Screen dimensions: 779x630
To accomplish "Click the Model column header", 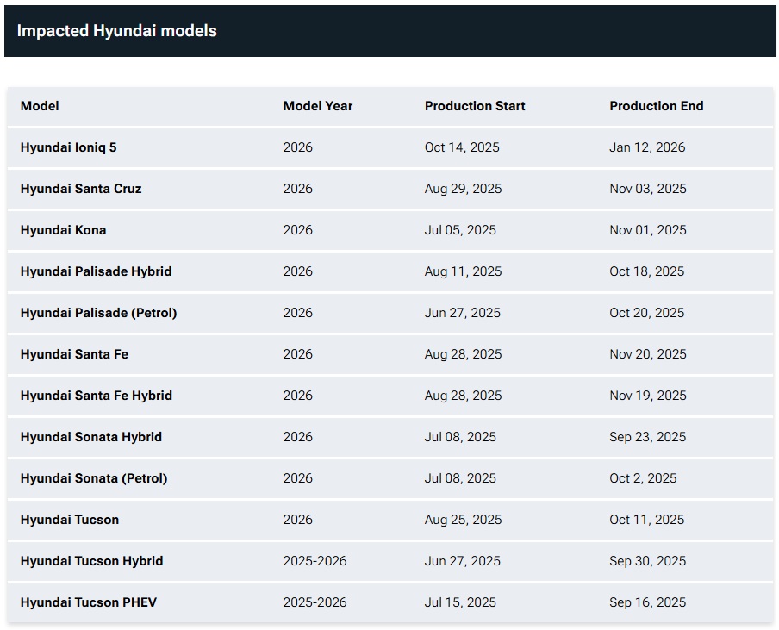I will [x=40, y=106].
